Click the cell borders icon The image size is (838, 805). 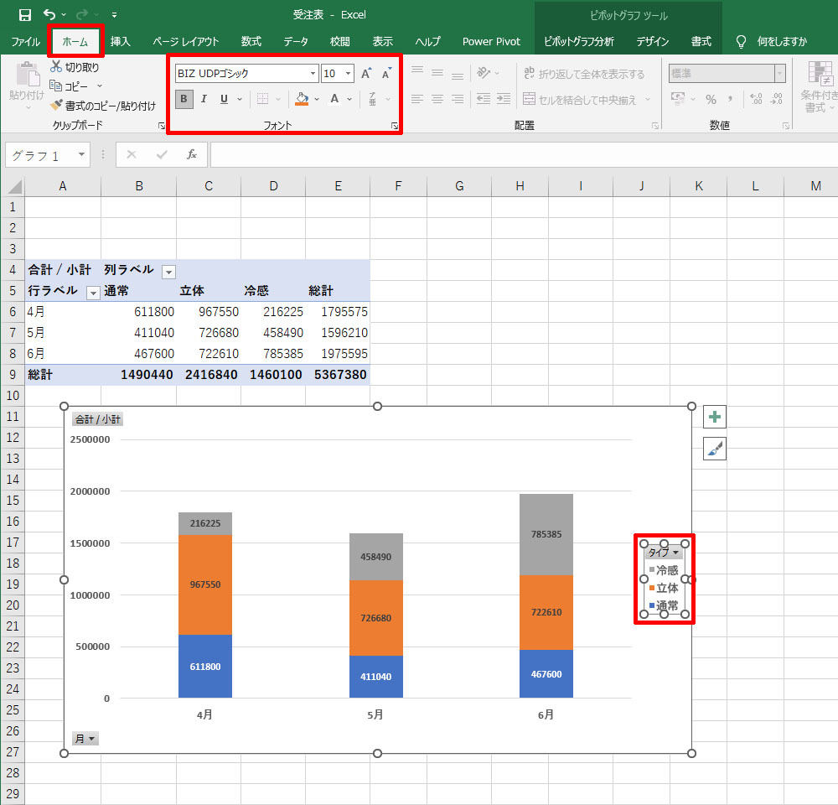(x=262, y=99)
